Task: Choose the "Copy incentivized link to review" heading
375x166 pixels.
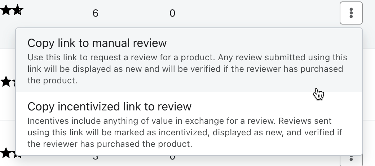Action: coord(109,106)
